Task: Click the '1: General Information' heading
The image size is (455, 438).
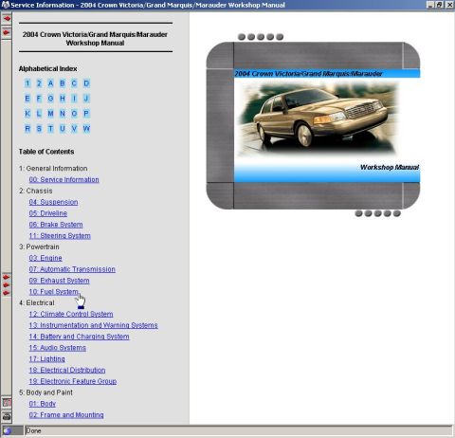Action: click(53, 169)
